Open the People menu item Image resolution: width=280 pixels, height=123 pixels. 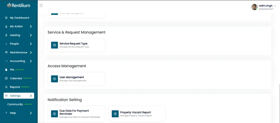click(19, 44)
